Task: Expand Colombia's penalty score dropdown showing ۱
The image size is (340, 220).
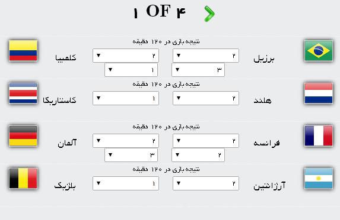Action: [x=131, y=70]
